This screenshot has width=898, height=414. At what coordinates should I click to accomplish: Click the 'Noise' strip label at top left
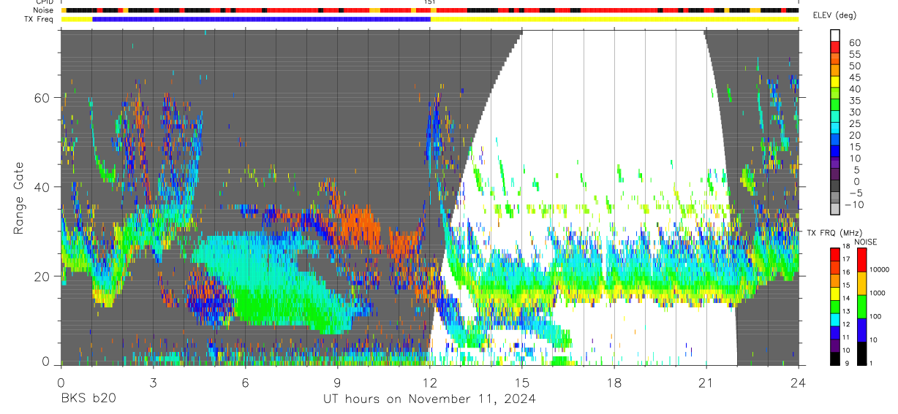[45, 10]
